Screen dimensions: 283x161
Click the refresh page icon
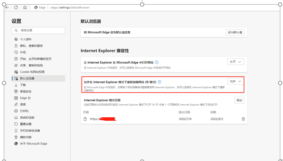(16, 7)
